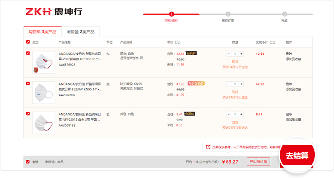Click the 导出报价单 button

point(258,161)
